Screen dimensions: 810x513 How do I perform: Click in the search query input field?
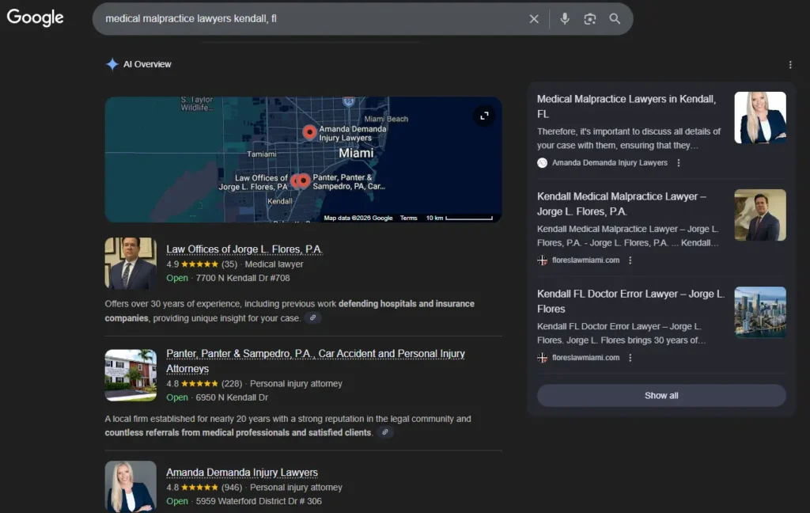(x=308, y=19)
